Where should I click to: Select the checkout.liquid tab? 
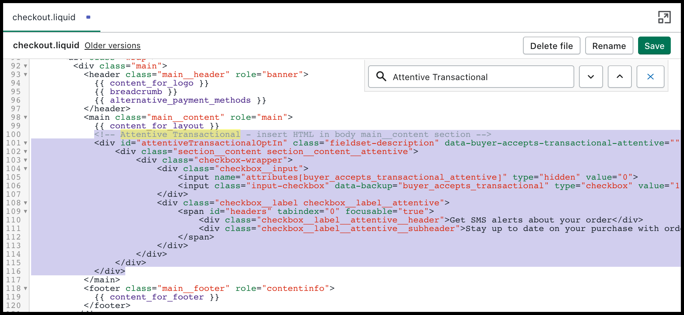pyautogui.click(x=44, y=17)
